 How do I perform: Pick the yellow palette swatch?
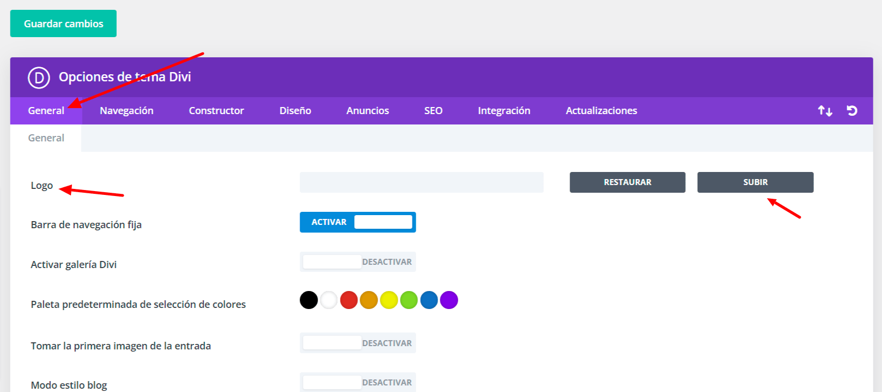coord(389,300)
